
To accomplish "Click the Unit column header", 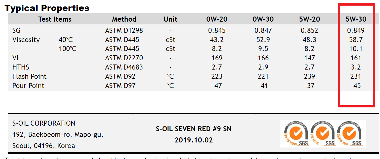I will point(171,19).
